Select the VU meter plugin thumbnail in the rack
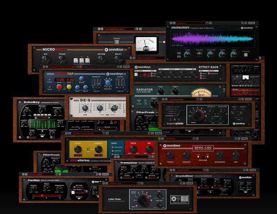 246,80
